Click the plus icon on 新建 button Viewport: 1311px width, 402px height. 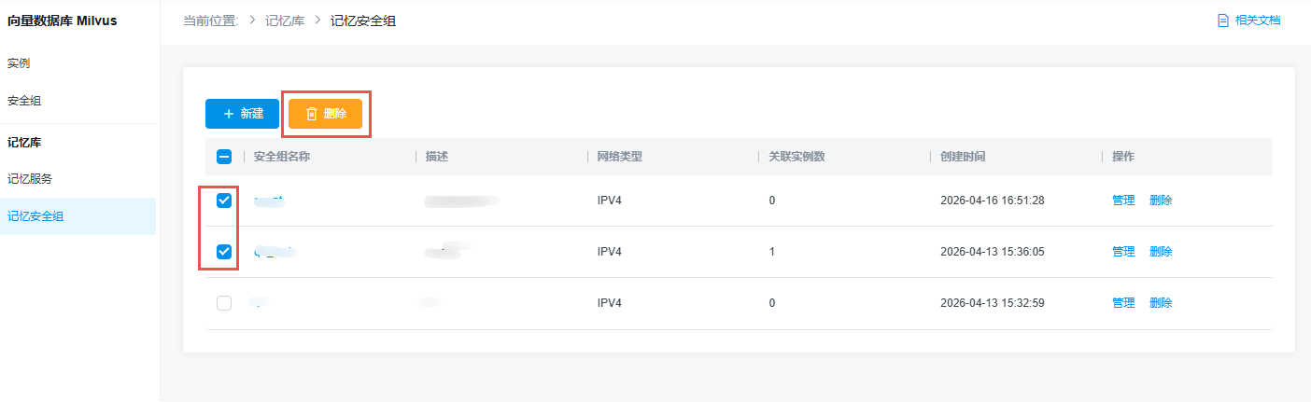click(229, 114)
